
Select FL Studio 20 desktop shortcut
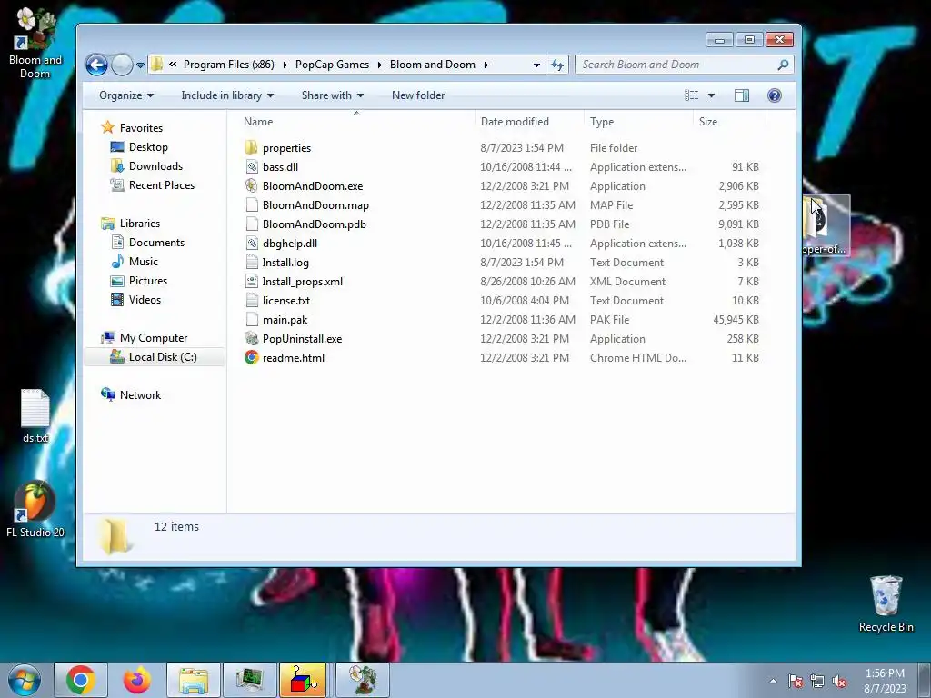(35, 509)
